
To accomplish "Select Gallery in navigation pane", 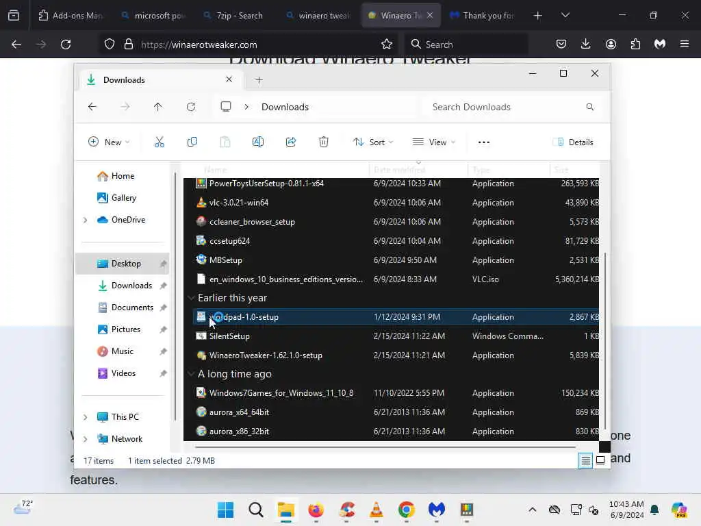I will (x=123, y=198).
